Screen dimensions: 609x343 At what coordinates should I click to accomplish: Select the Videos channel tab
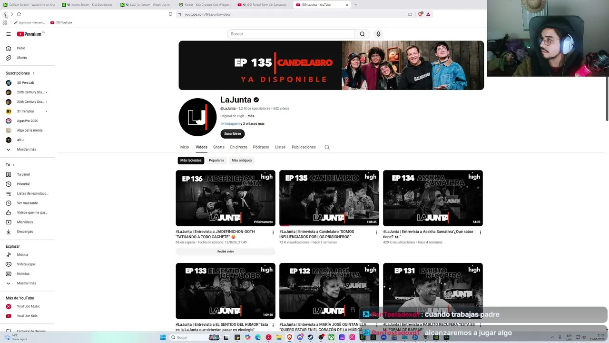[201, 147]
